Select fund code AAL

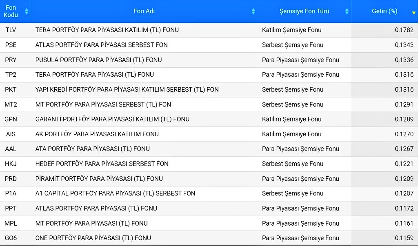coord(11,149)
